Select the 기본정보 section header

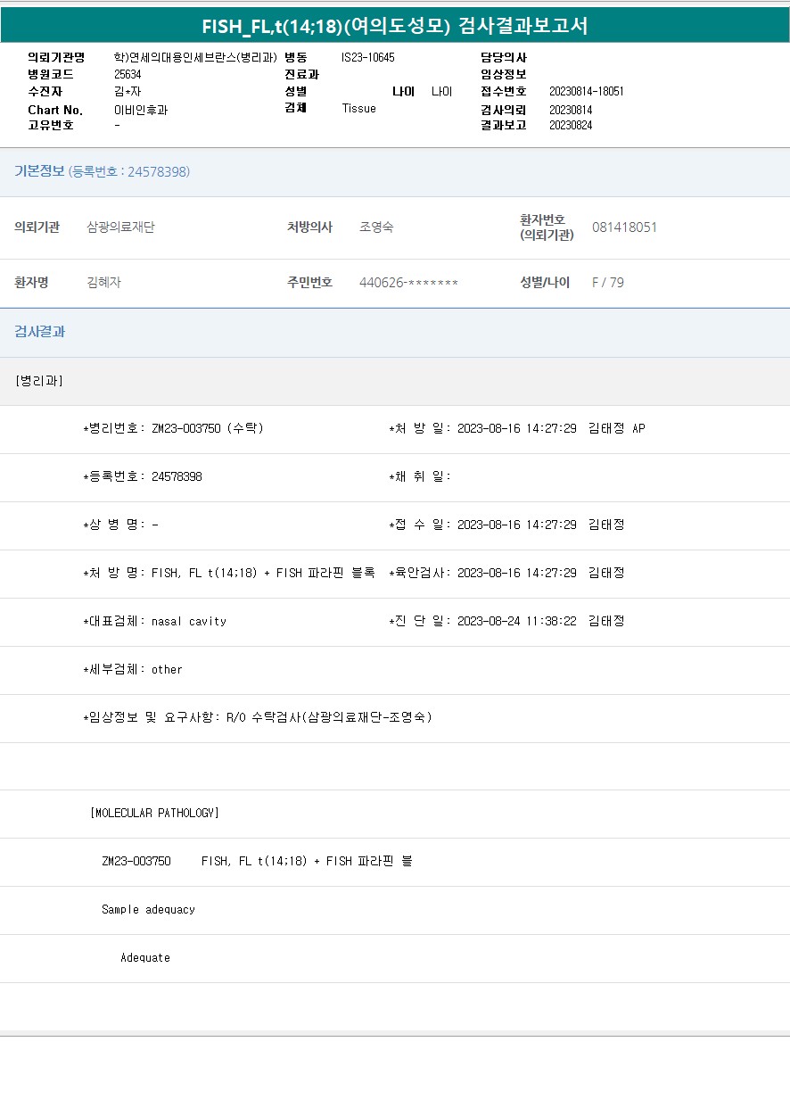tap(102, 171)
